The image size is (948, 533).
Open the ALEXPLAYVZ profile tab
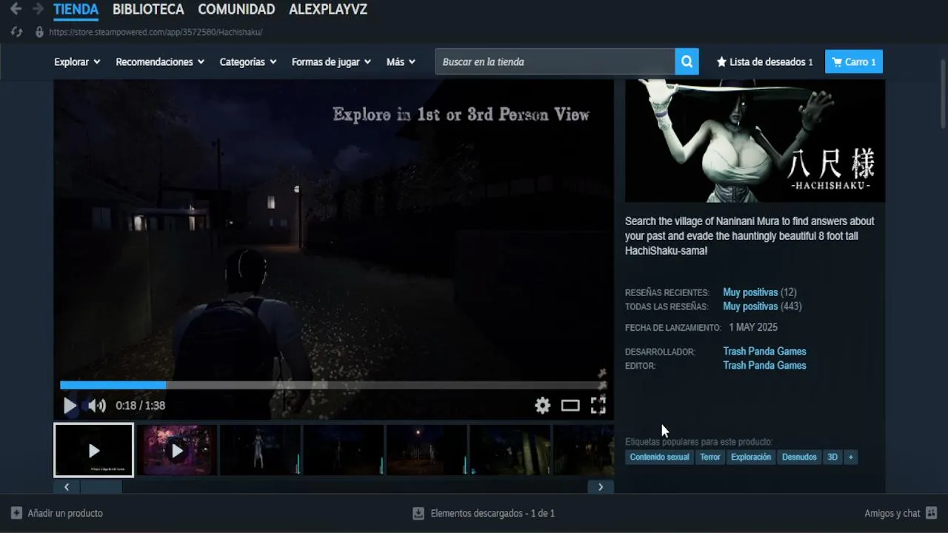pos(328,10)
